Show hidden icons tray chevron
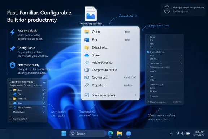The width and height of the screenshot is (208, 139). pos(171,134)
